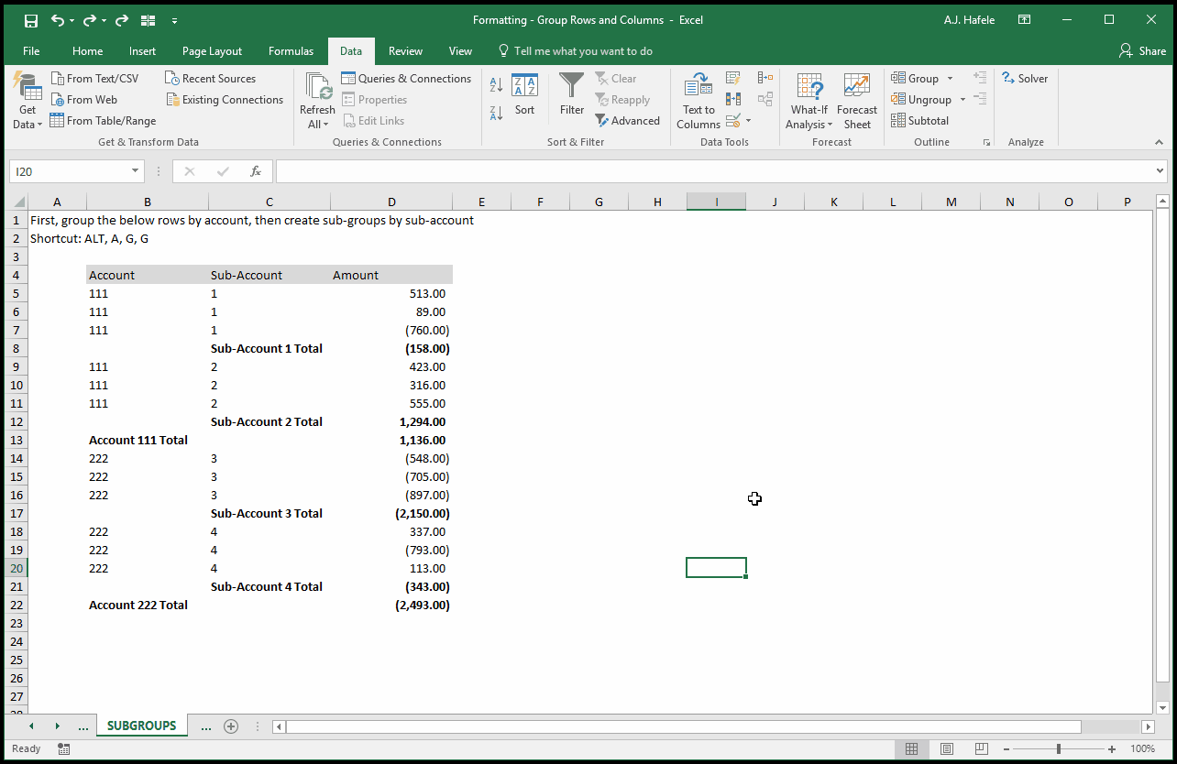This screenshot has height=764, width=1177.
Task: Import data From Web
Action: 83,100
